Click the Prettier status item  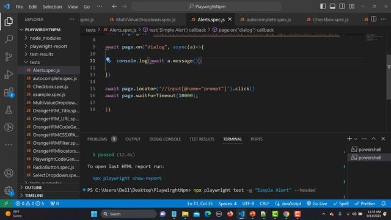tap(365, 204)
